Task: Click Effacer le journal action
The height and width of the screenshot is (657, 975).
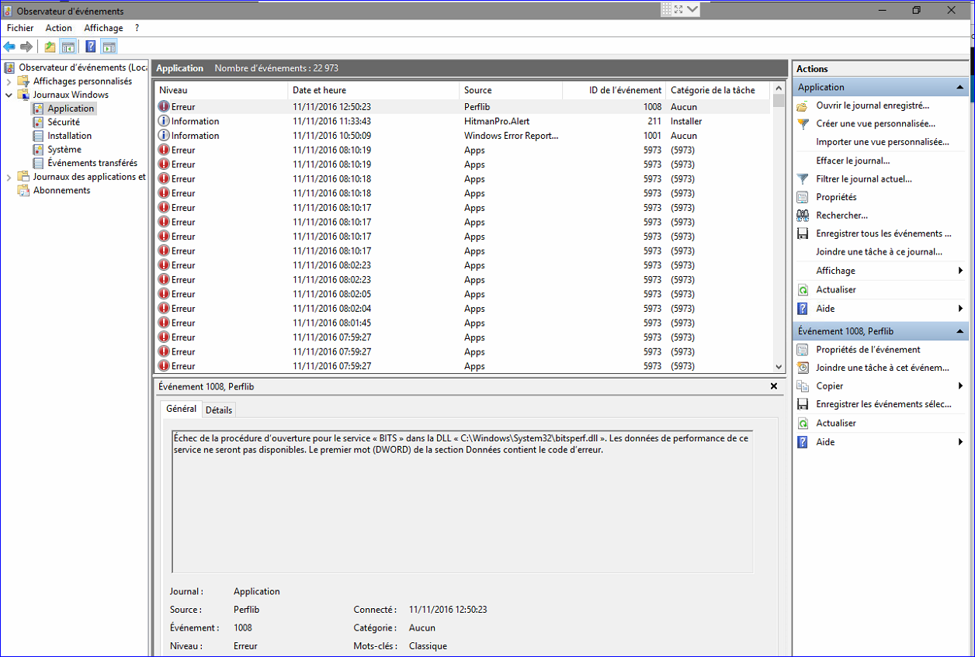Action: point(853,161)
